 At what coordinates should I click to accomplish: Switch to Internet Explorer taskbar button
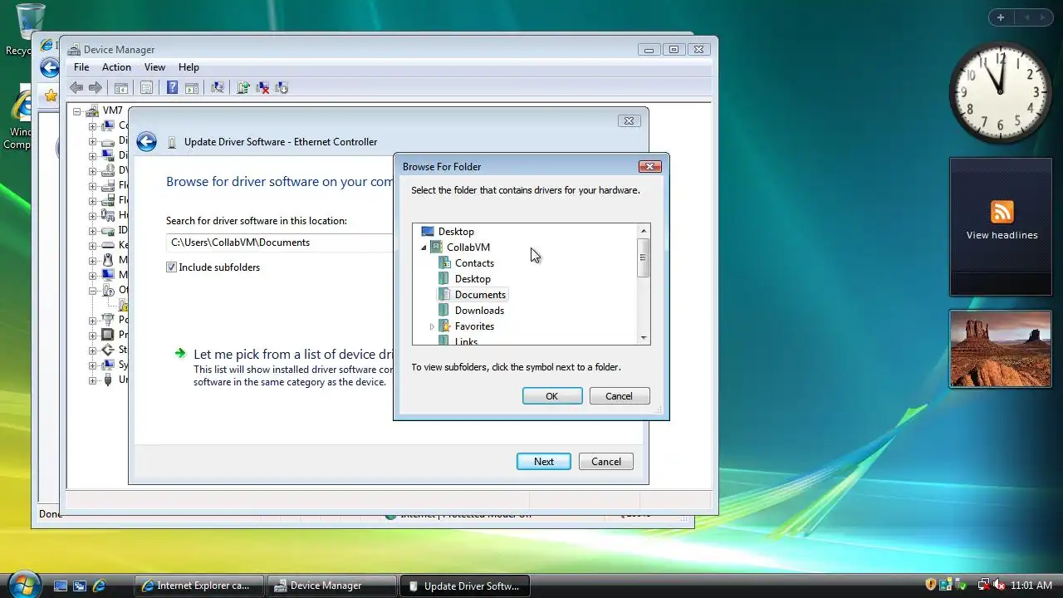(x=199, y=586)
